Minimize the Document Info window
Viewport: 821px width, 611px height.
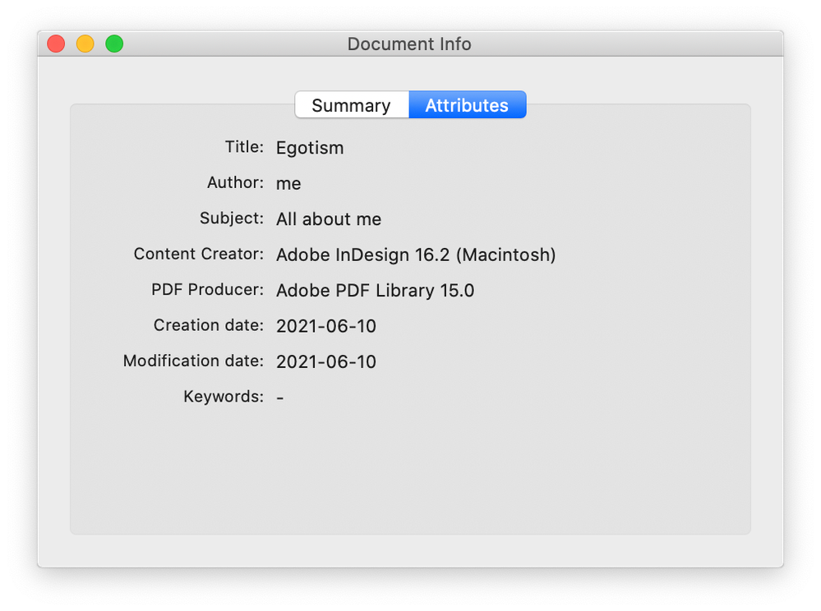[x=85, y=44]
